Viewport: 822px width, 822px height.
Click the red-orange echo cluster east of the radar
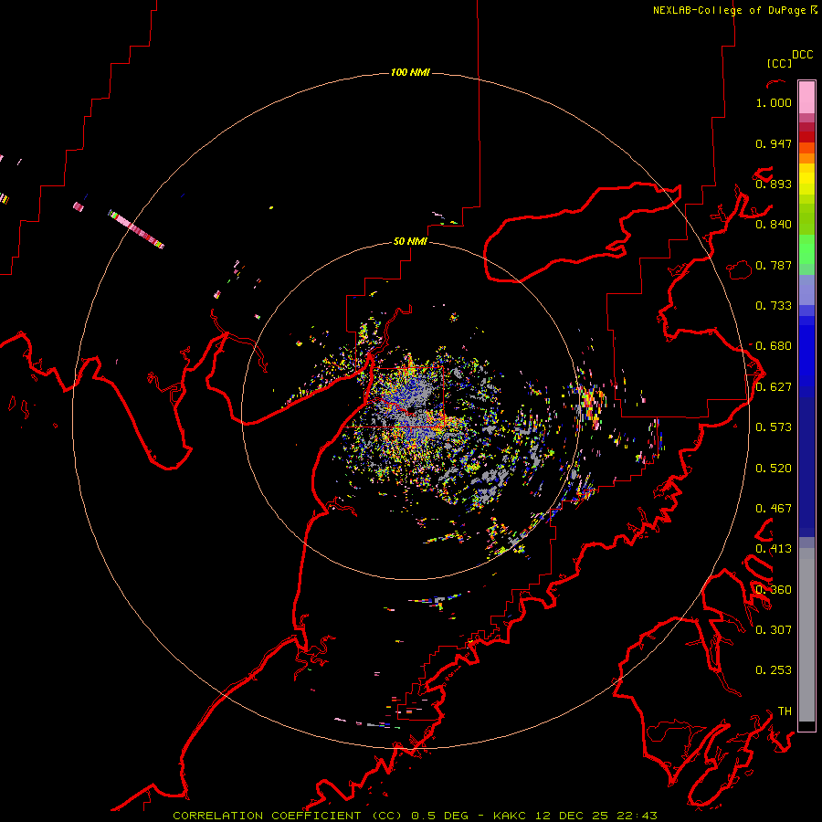(591, 404)
